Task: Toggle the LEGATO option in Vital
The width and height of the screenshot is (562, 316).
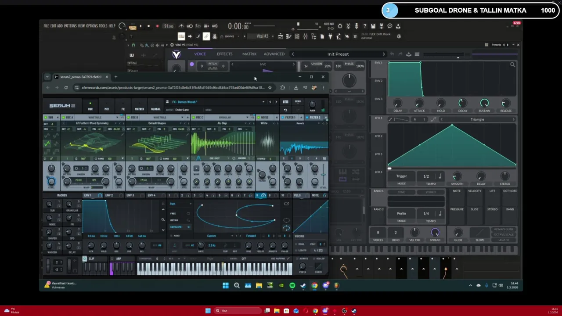Action: pos(503,240)
